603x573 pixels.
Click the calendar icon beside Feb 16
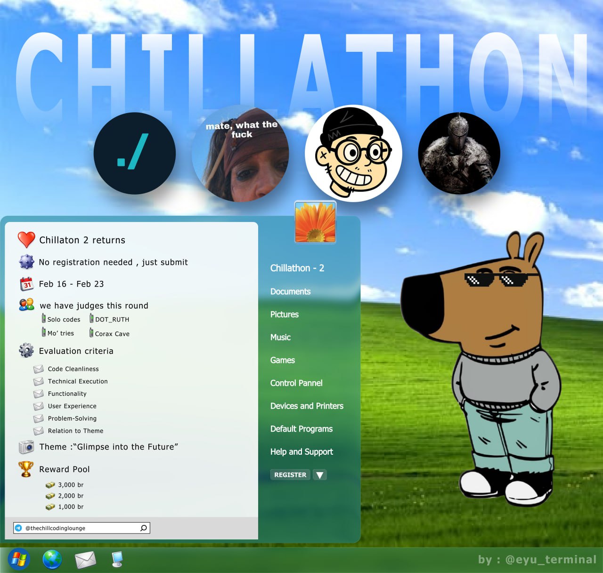tap(27, 284)
